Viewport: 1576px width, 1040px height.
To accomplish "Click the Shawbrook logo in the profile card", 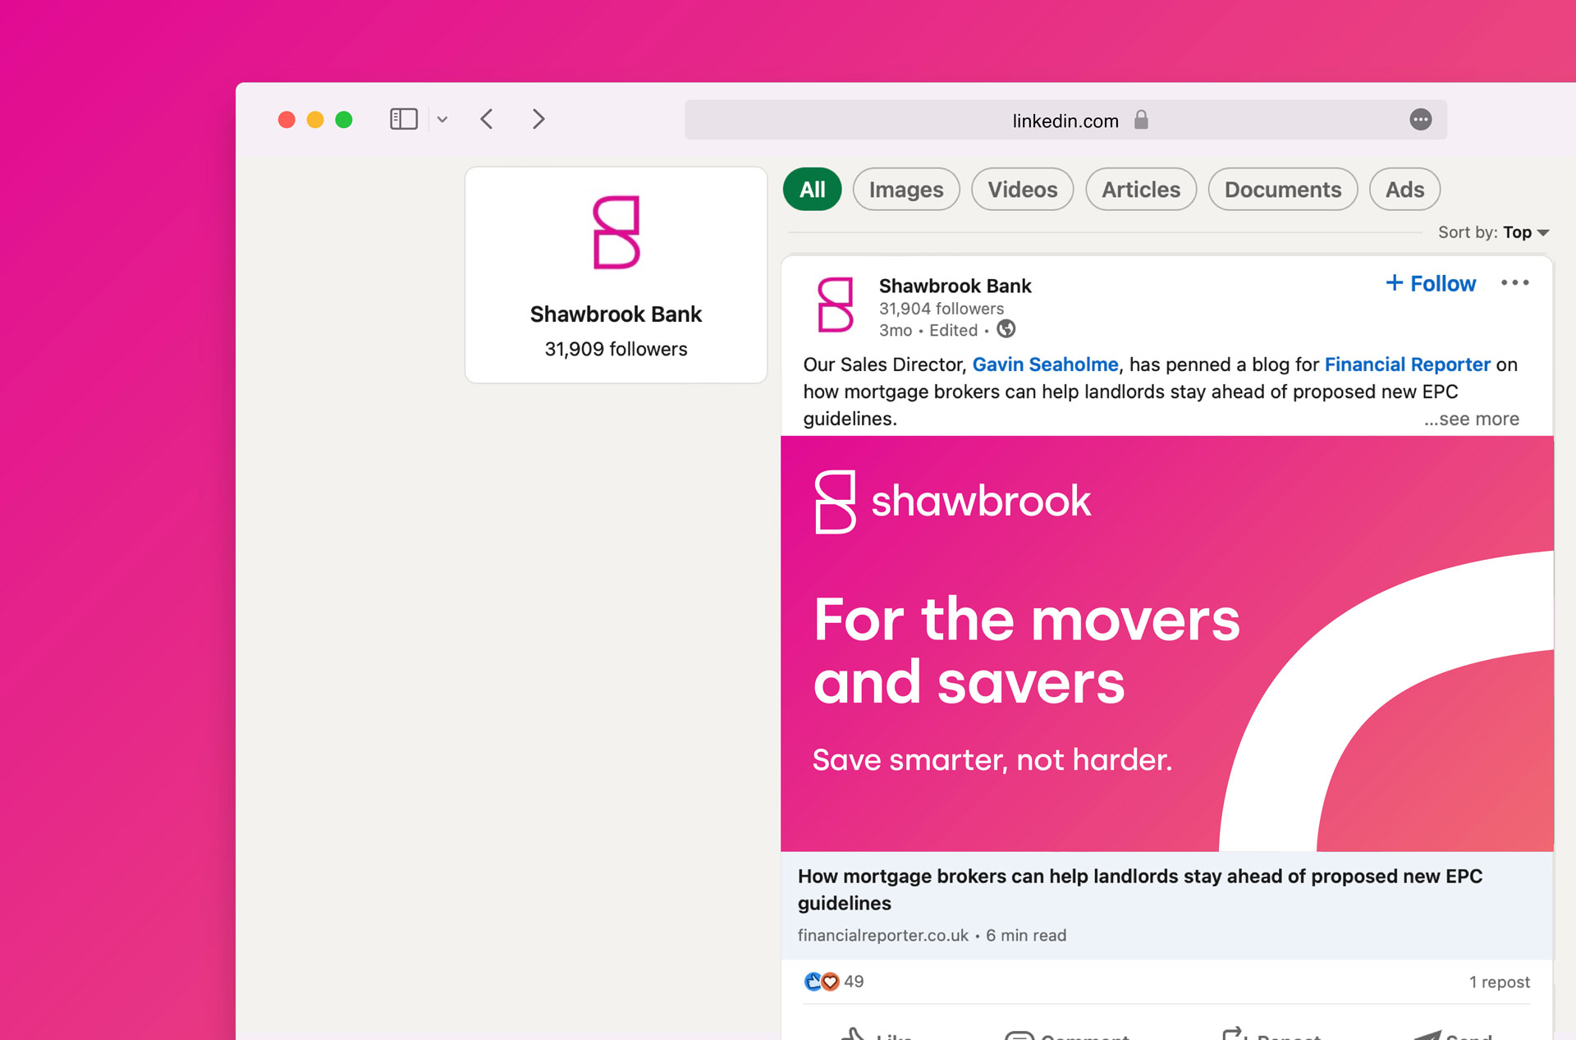I will (x=616, y=232).
